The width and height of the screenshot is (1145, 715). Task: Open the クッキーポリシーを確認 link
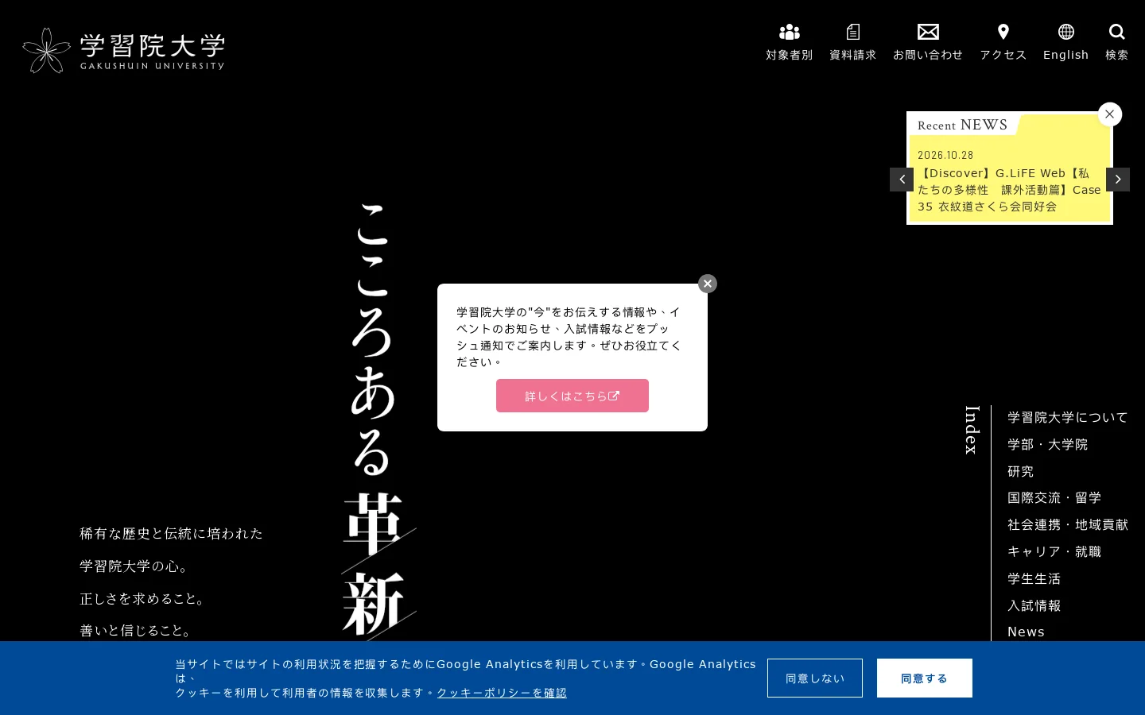pos(502,693)
